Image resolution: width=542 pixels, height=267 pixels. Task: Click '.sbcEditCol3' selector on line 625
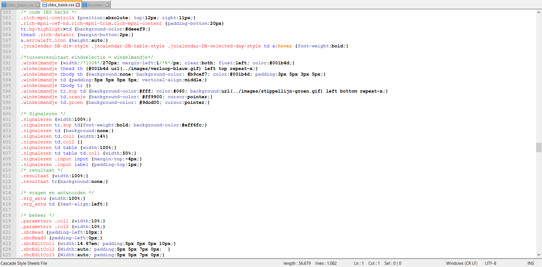pos(37,255)
